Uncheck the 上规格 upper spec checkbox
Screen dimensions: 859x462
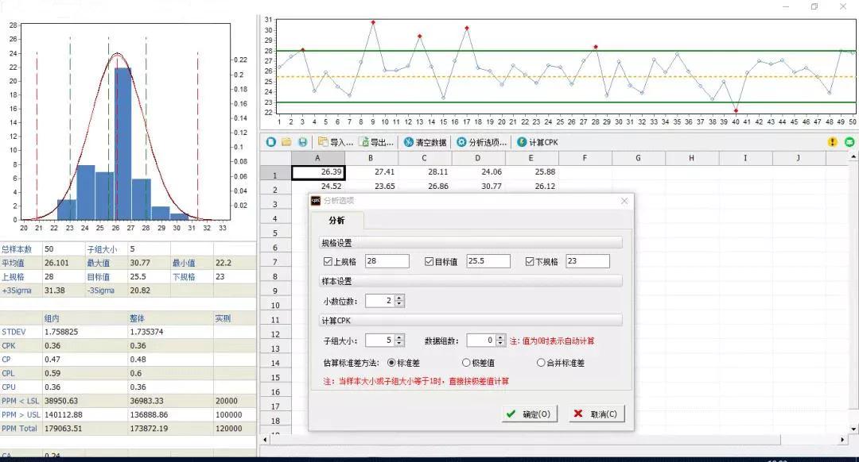(x=328, y=260)
